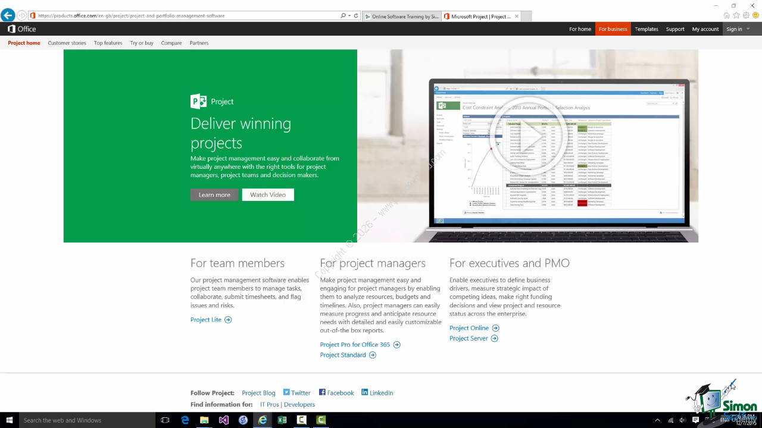Click the Learn more button

(x=214, y=195)
